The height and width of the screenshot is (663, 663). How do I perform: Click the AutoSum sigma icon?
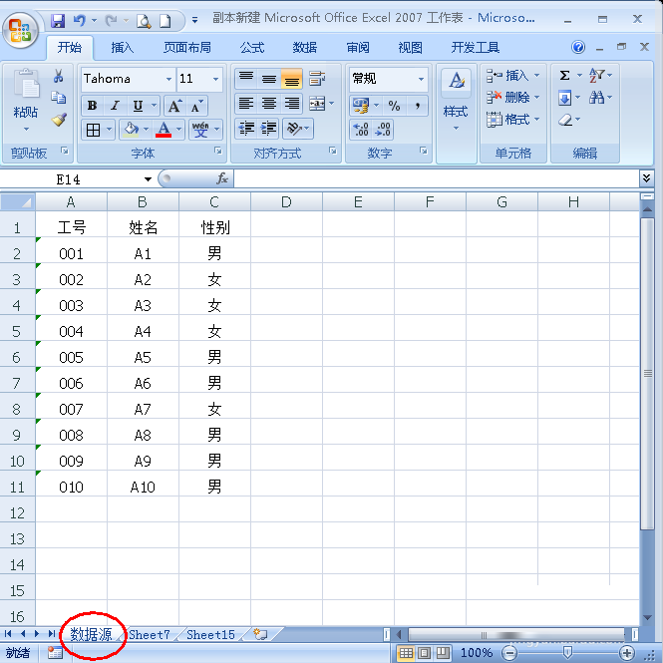(x=564, y=76)
